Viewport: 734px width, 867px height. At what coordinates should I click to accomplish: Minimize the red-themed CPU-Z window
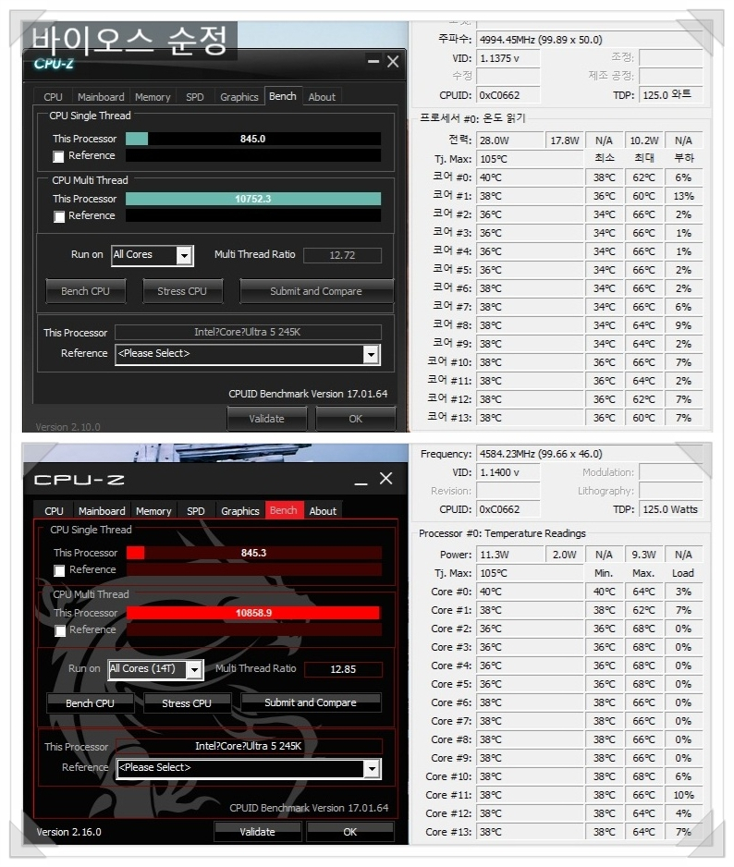point(361,479)
